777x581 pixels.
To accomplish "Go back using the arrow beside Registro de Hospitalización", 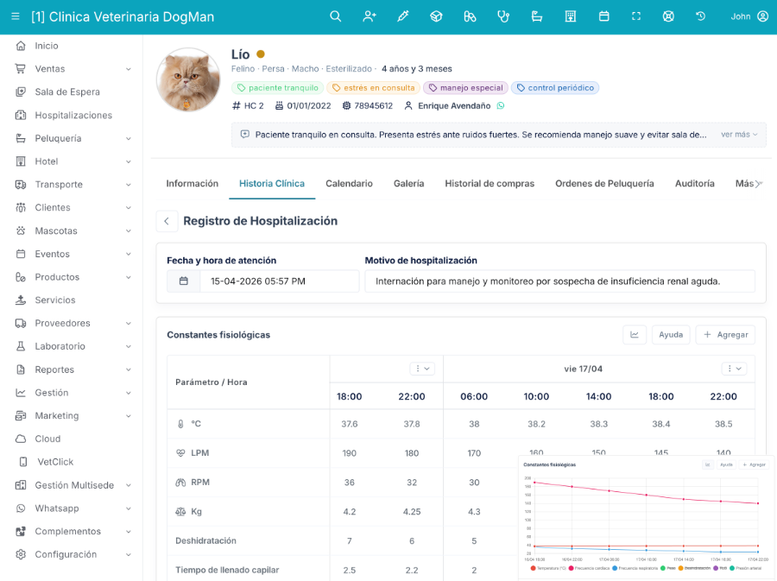I will [x=167, y=221].
